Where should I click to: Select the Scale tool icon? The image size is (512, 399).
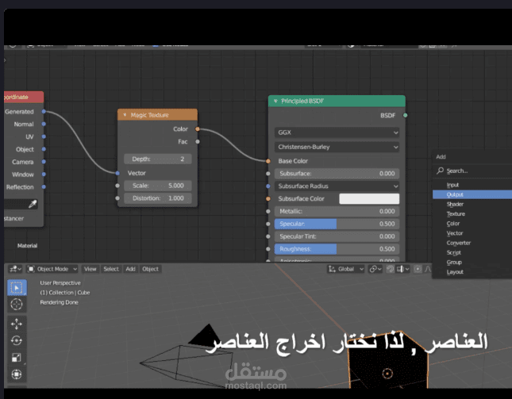point(17,358)
